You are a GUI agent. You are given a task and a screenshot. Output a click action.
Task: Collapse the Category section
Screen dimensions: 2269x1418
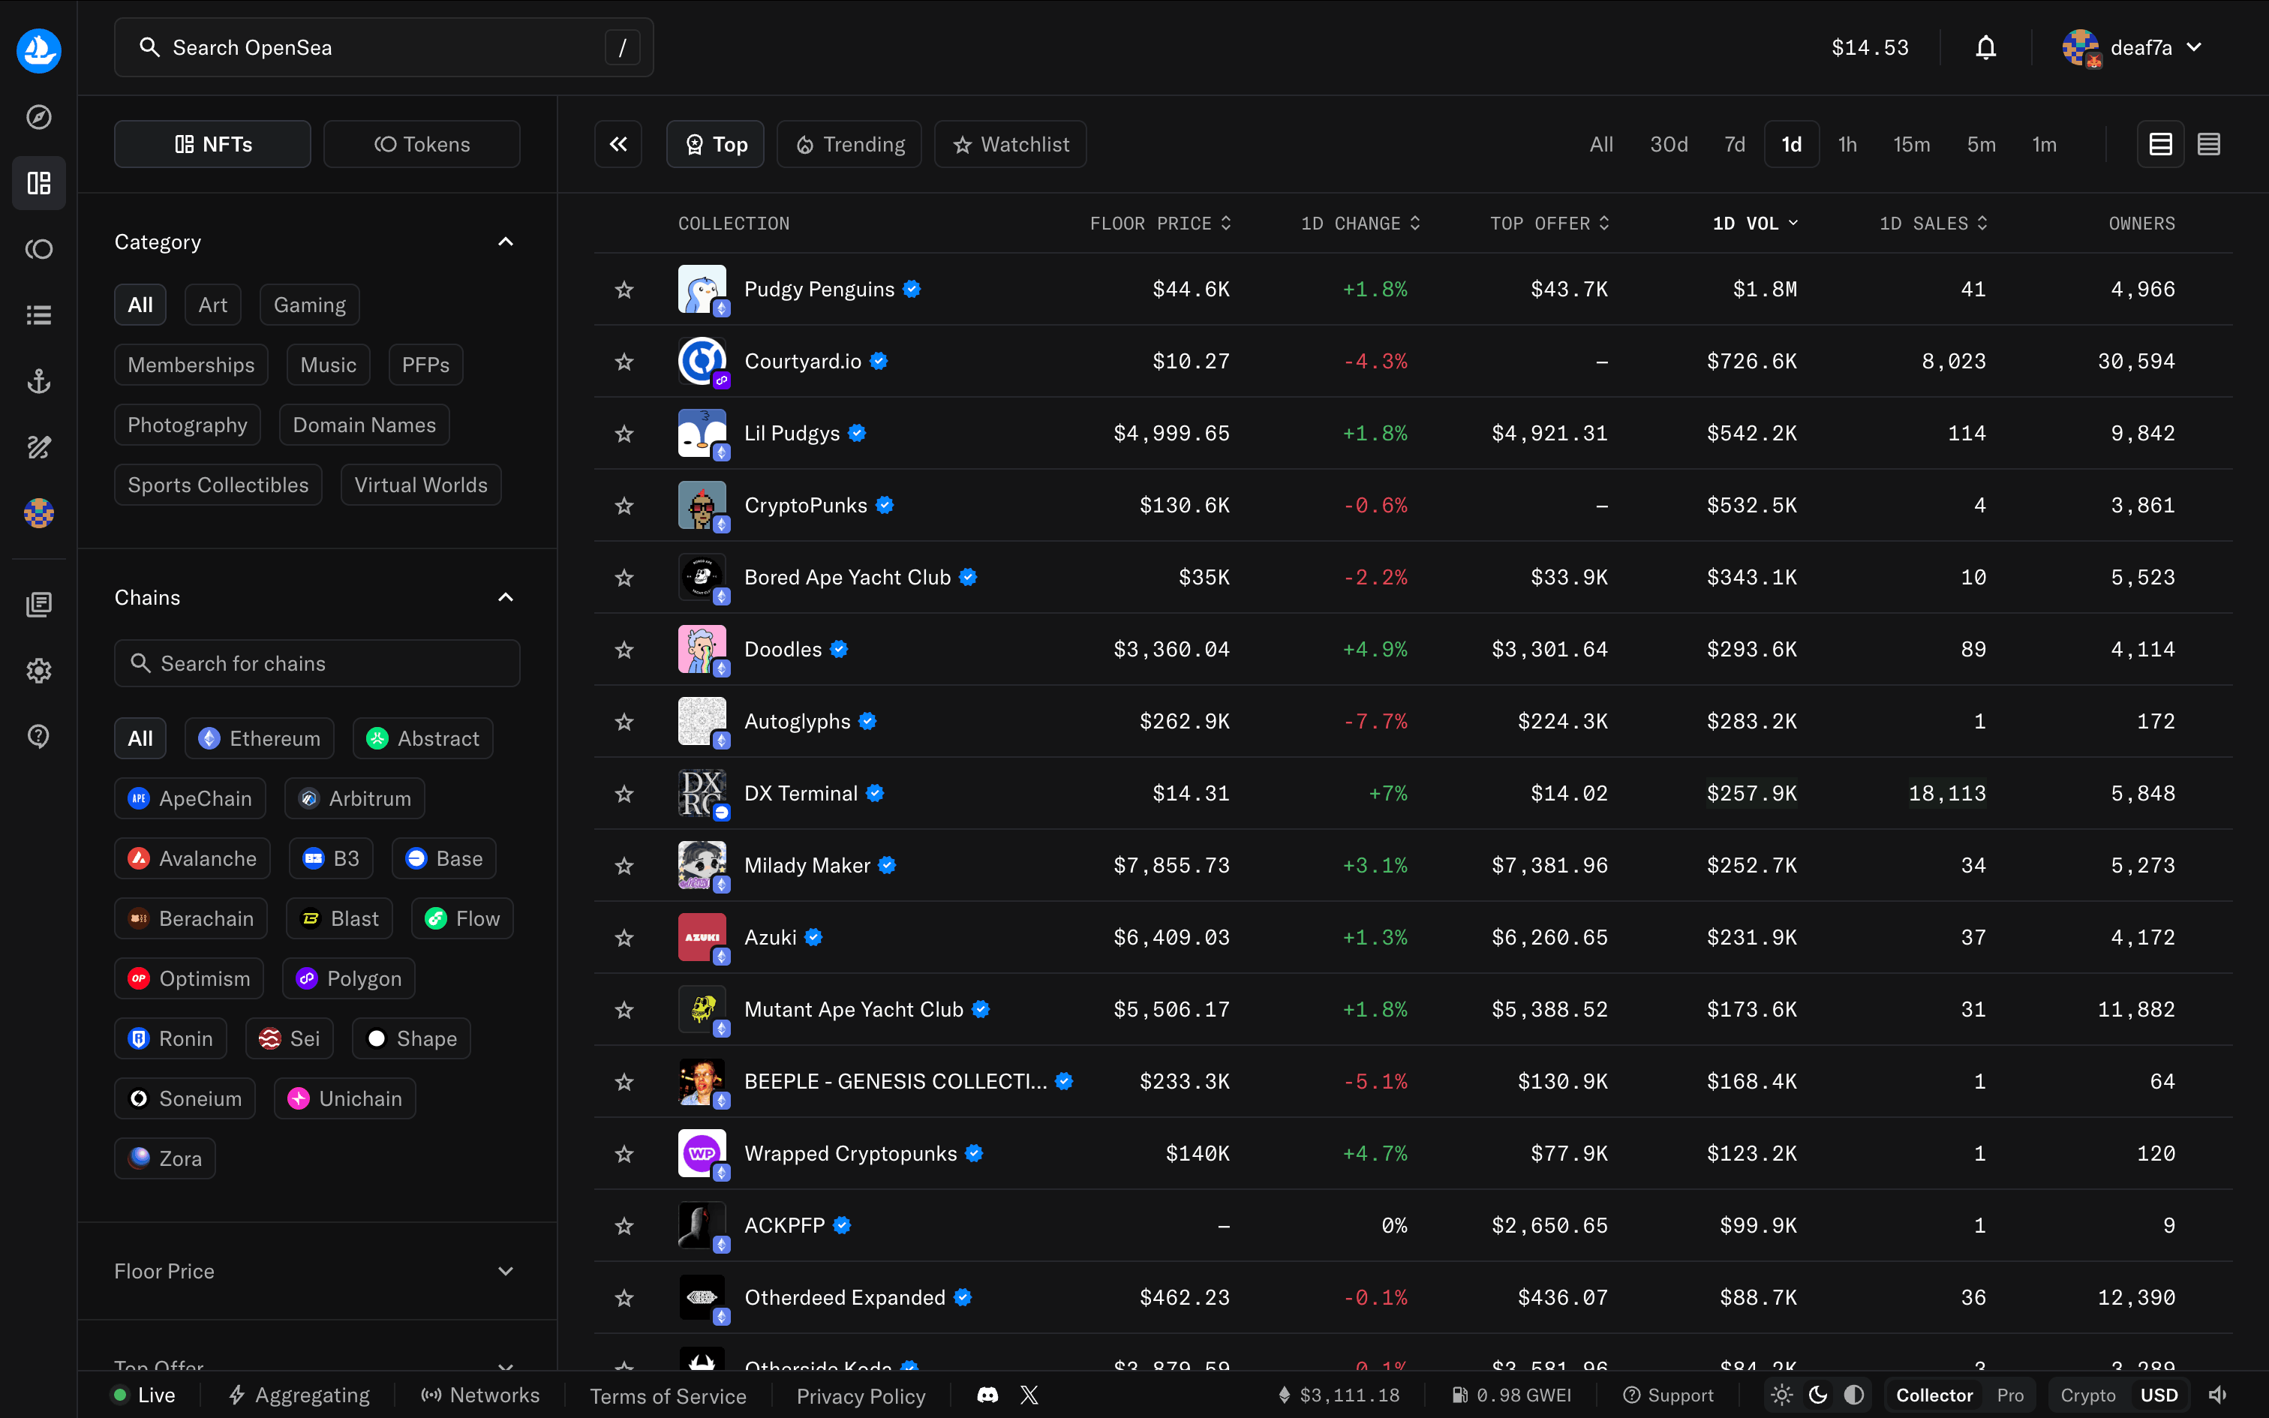coord(506,242)
